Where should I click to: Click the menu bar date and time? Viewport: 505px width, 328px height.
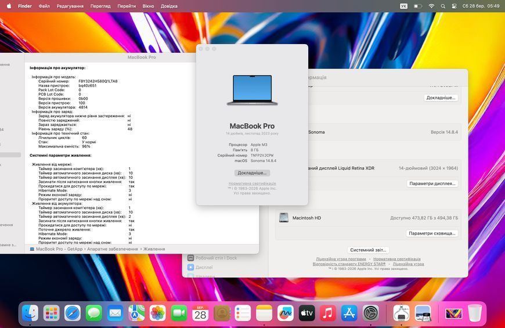[x=481, y=6]
